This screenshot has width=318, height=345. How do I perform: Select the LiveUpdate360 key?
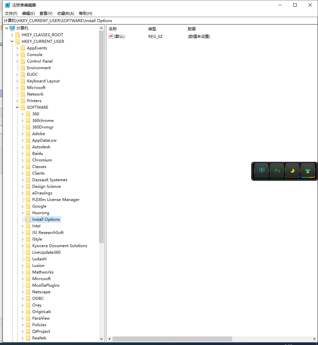pyautogui.click(x=46, y=252)
